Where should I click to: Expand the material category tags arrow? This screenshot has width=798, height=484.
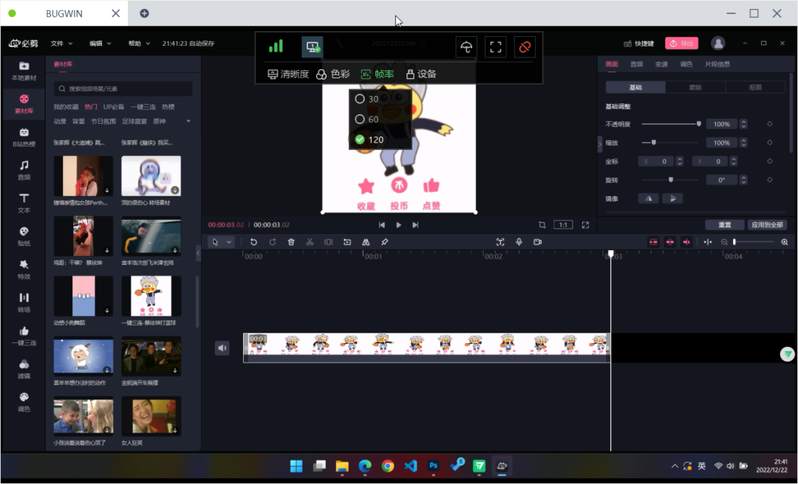point(188,121)
